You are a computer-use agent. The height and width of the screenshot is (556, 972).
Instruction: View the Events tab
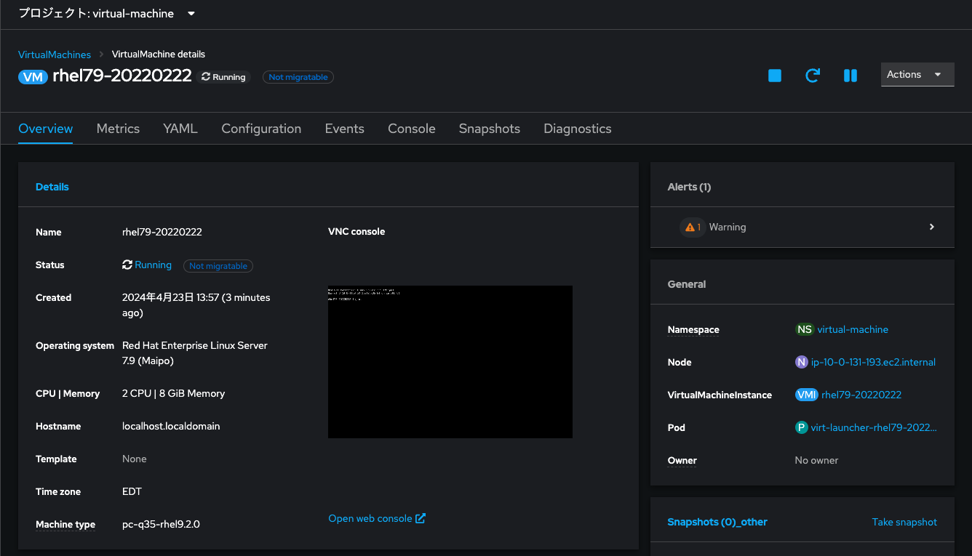345,129
